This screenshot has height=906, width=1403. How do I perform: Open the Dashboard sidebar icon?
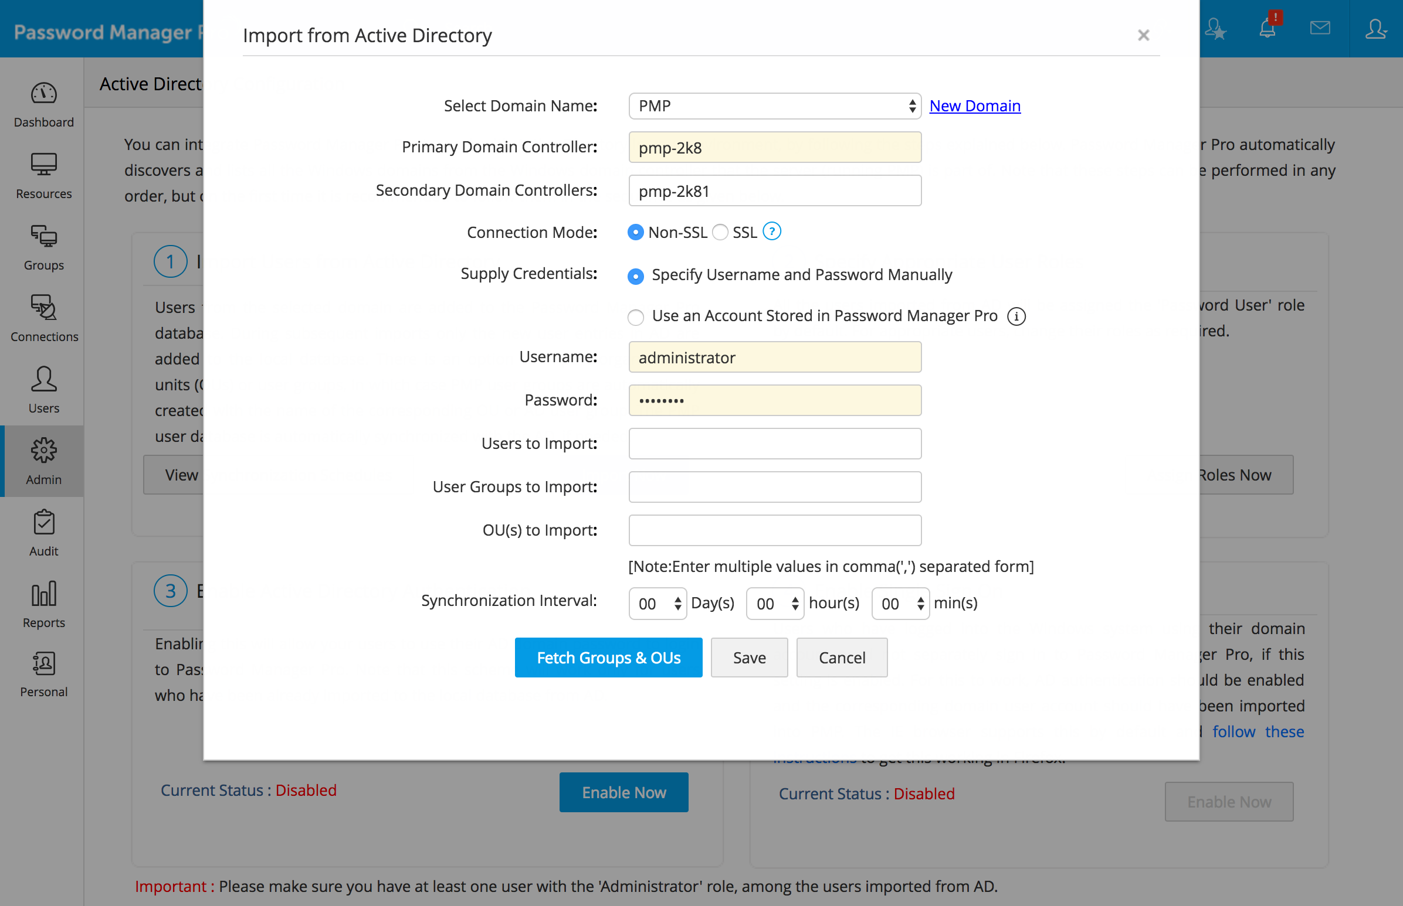pyautogui.click(x=43, y=104)
